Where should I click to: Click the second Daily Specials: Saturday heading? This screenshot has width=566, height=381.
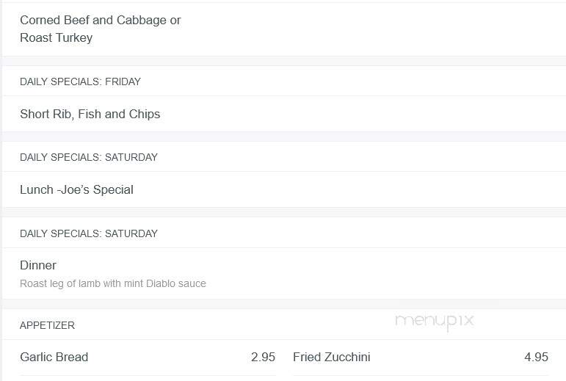click(x=88, y=233)
